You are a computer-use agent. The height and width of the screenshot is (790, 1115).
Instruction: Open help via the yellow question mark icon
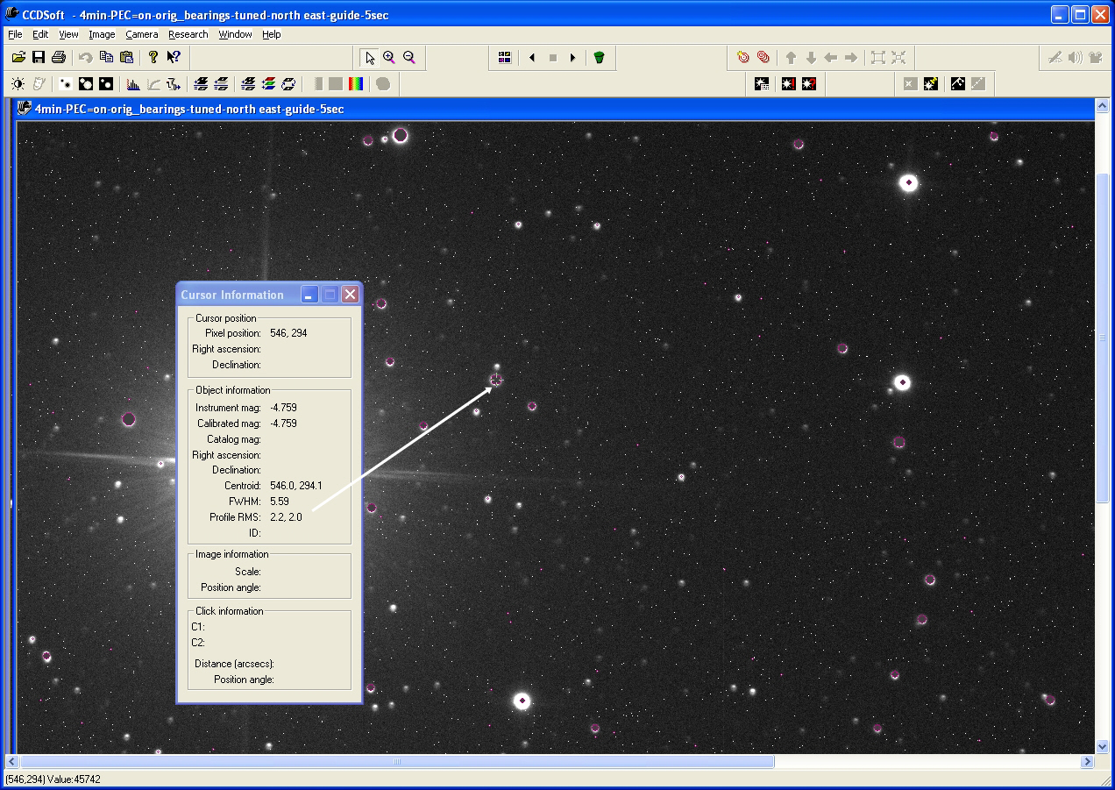[153, 57]
